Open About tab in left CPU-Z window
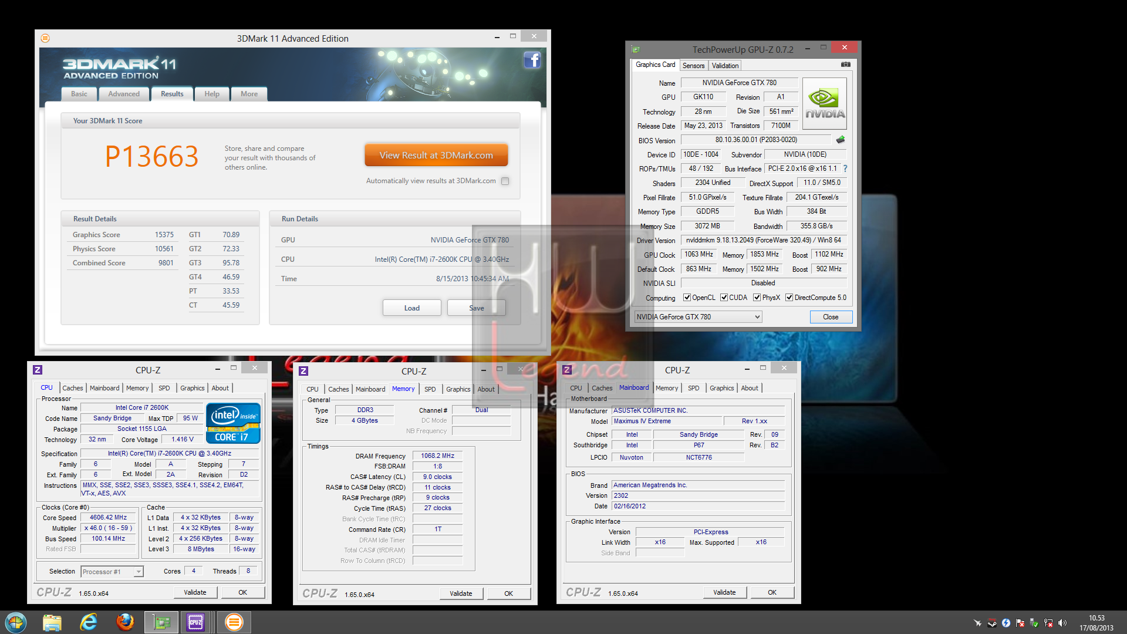Screen dimensions: 1127x634 click(x=220, y=388)
